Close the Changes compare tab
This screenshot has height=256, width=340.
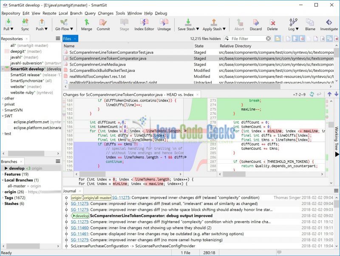(x=197, y=94)
